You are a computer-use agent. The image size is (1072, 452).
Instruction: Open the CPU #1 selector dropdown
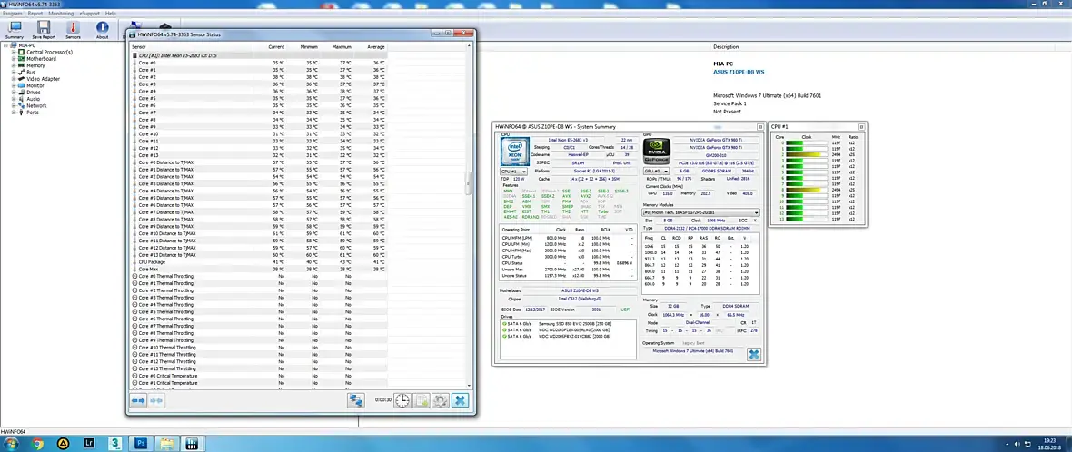pos(514,172)
